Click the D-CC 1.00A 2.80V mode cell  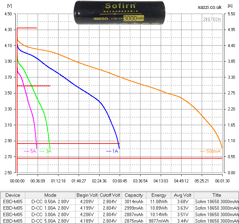point(50,208)
